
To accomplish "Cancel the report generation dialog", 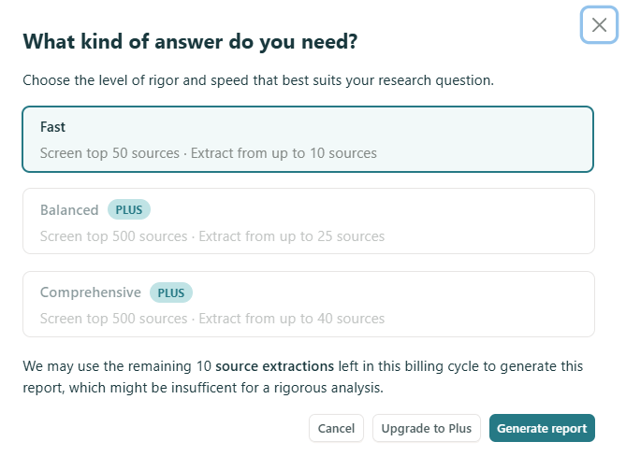I will tap(336, 429).
